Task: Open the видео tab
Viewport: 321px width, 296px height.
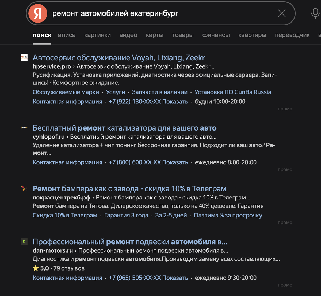Action: 128,35
